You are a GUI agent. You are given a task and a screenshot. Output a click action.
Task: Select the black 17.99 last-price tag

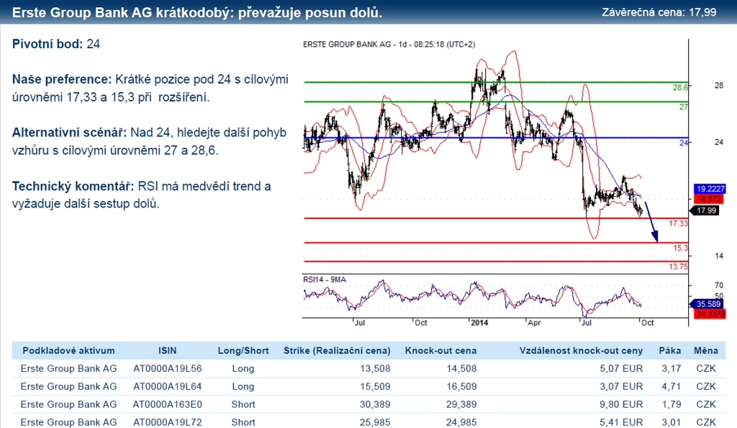pyautogui.click(x=706, y=210)
